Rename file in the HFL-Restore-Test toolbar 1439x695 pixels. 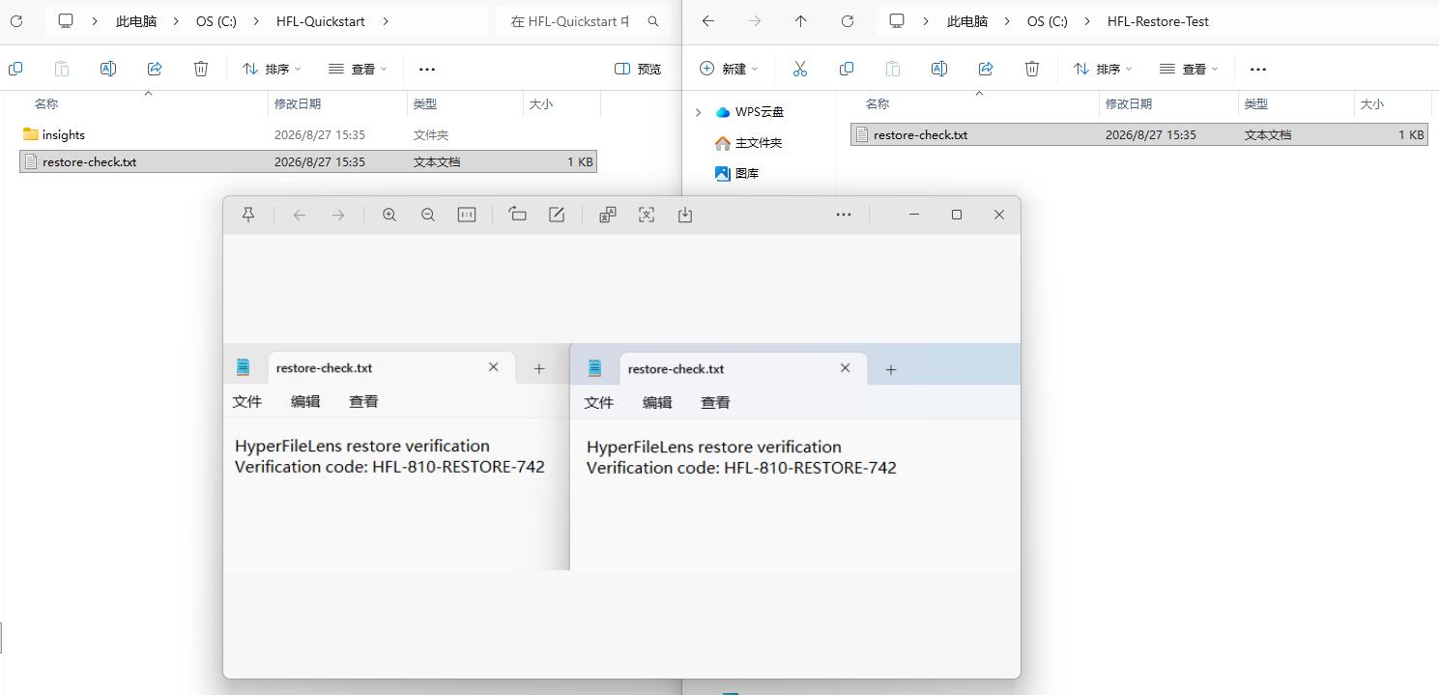click(x=939, y=69)
